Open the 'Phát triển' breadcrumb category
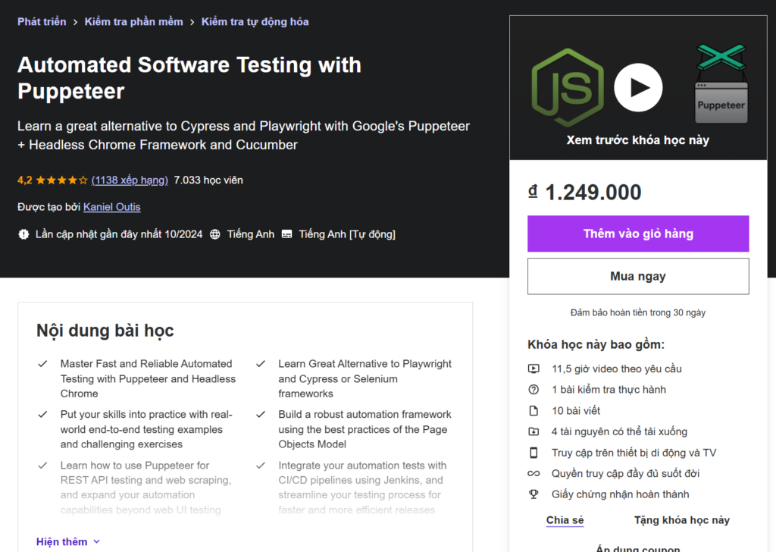This screenshot has width=776, height=552. click(x=42, y=21)
